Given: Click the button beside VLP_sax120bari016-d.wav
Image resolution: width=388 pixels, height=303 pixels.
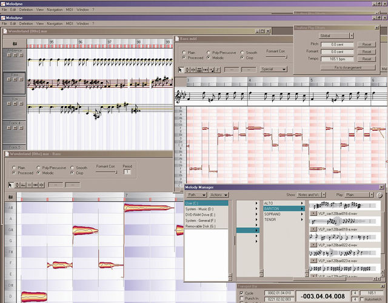Looking at the screenshot, I should tap(313, 213).
